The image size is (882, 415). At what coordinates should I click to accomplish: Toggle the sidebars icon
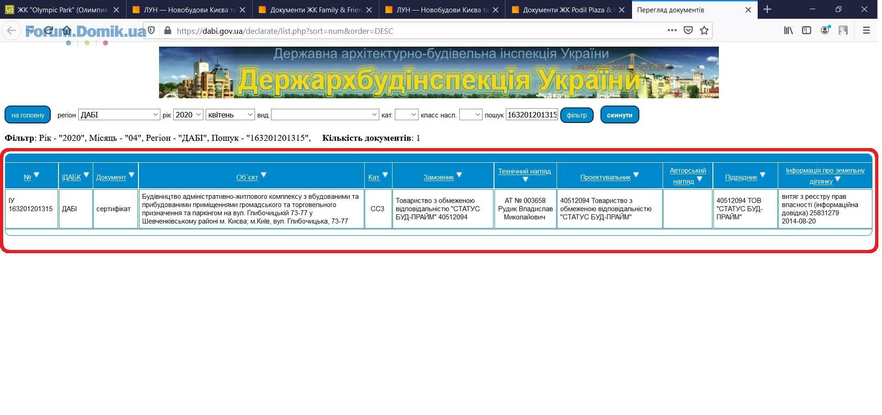coord(807,30)
